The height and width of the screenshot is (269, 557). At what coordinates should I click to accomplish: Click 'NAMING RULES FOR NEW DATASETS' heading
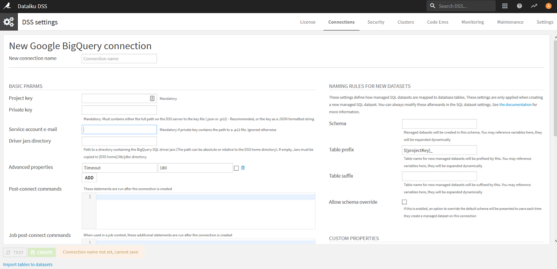pyautogui.click(x=370, y=86)
